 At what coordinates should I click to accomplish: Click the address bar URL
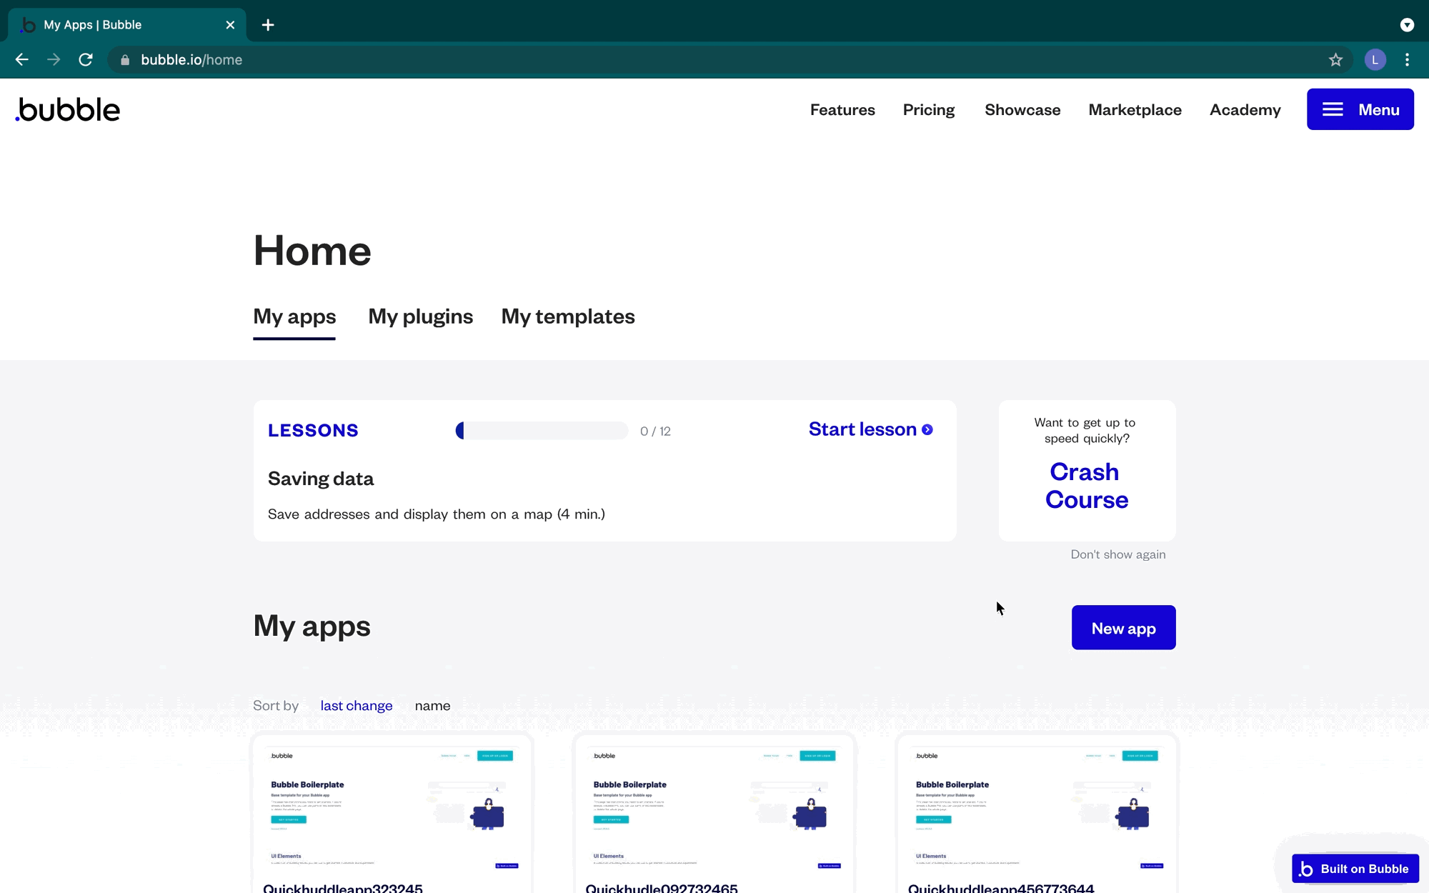[x=191, y=60]
